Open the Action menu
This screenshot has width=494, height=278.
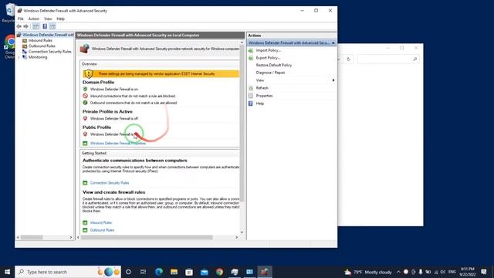[x=34, y=19]
